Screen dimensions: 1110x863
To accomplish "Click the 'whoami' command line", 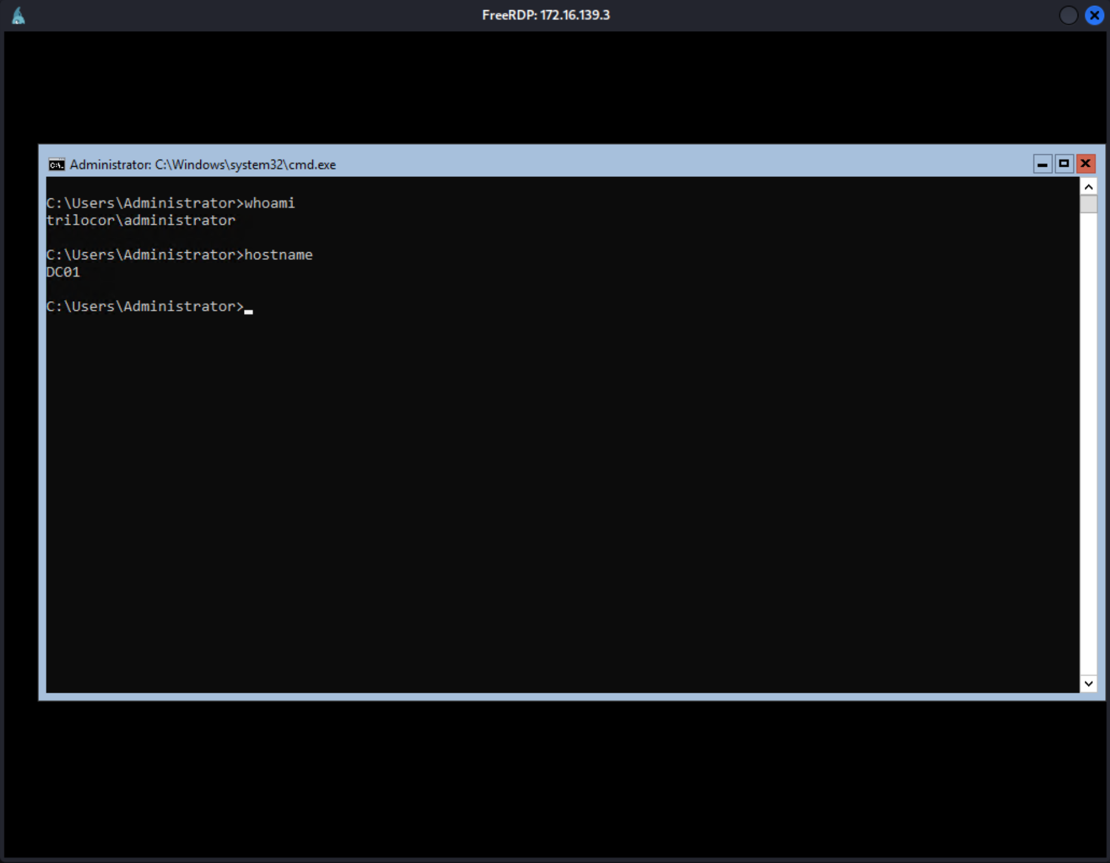I will 170,203.
